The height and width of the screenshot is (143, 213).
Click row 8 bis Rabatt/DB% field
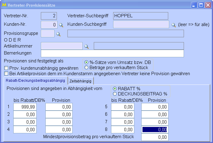click(x=123, y=130)
